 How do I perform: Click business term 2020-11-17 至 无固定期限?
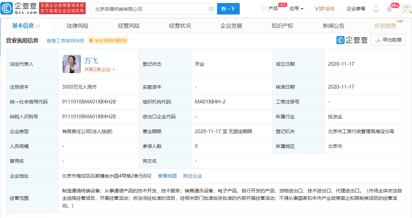(224, 131)
